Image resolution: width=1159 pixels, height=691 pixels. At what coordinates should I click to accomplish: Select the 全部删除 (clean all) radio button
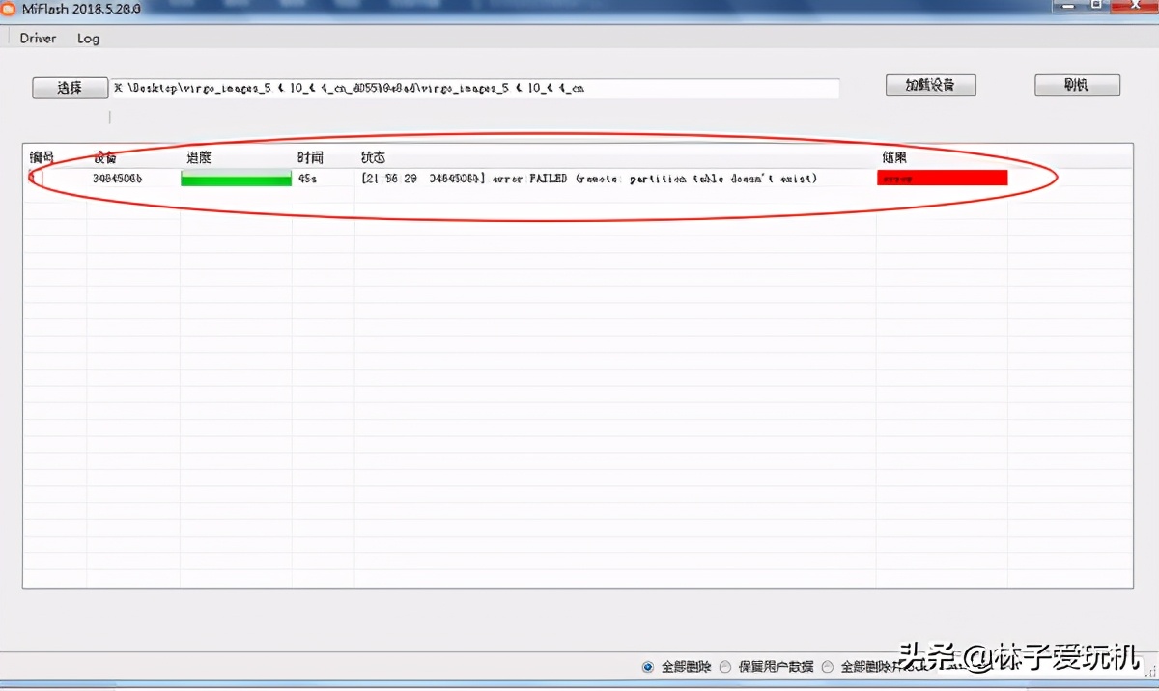click(648, 667)
